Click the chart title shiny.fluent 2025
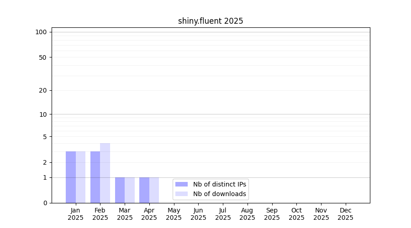Image resolution: width=411 pixels, height=228 pixels. pyautogui.click(x=211, y=21)
